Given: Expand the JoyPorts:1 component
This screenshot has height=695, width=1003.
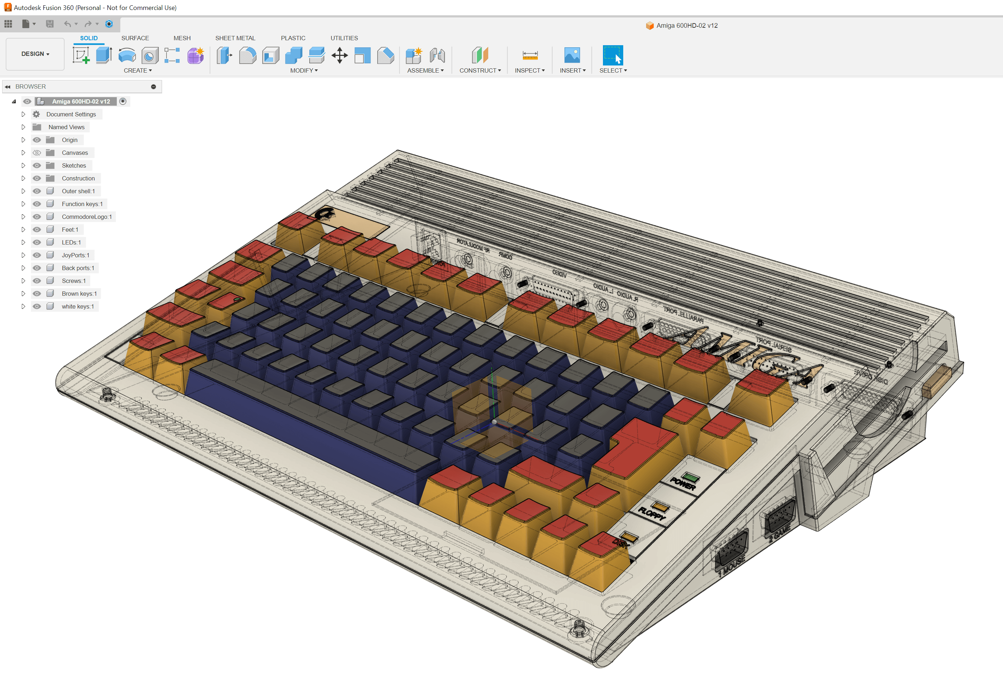Looking at the screenshot, I should click(x=23, y=255).
